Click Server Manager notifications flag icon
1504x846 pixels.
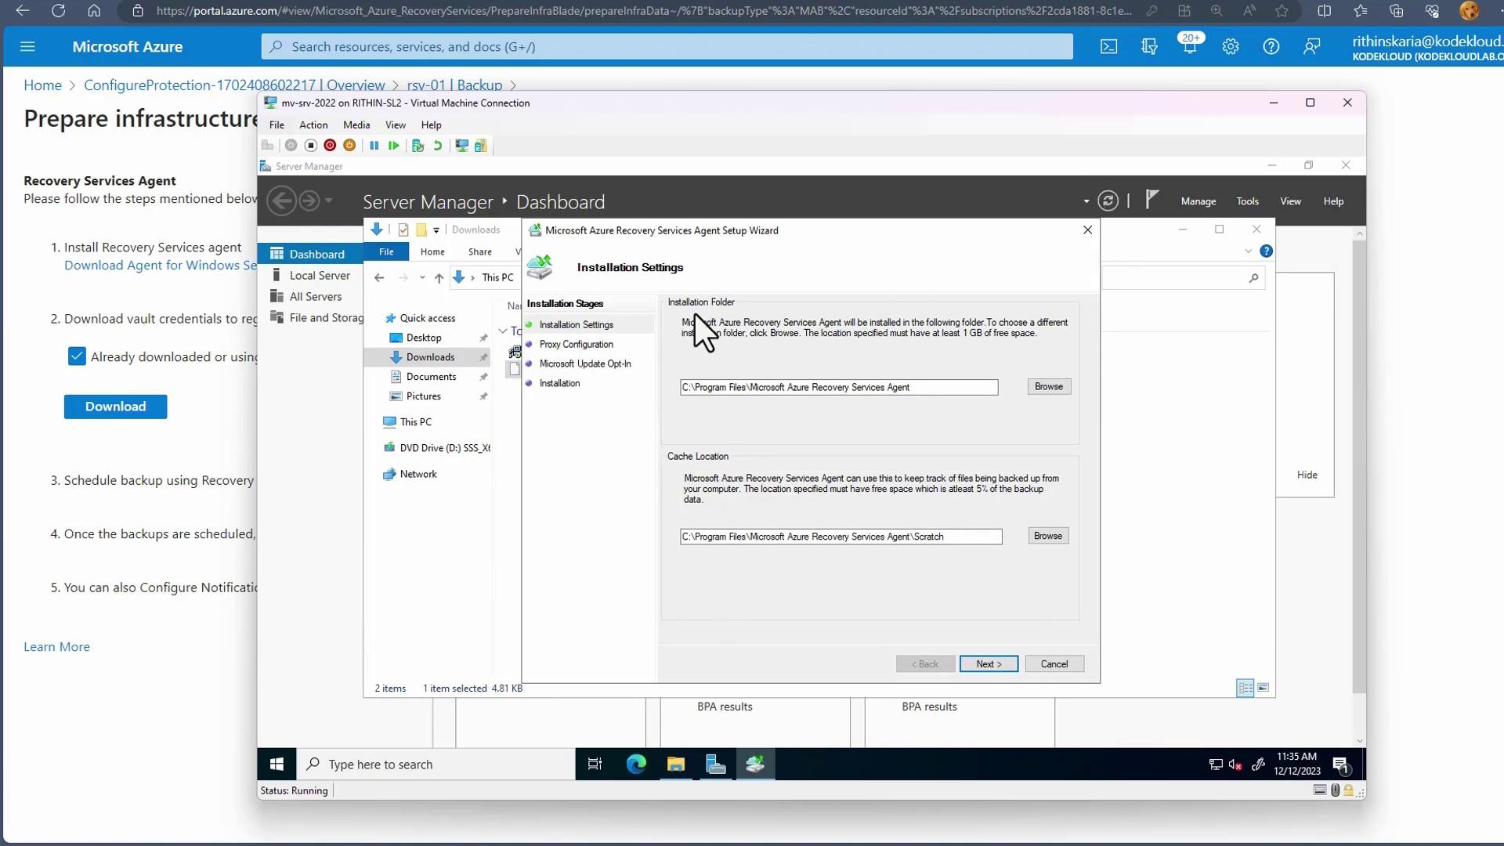pyautogui.click(x=1151, y=201)
